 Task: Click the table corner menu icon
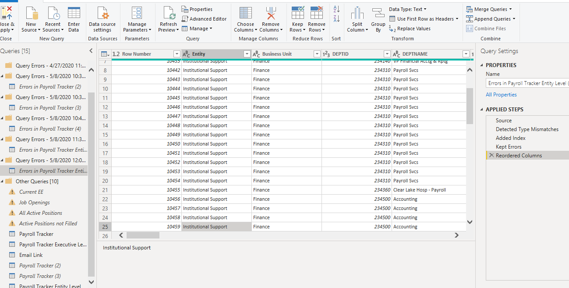click(105, 54)
